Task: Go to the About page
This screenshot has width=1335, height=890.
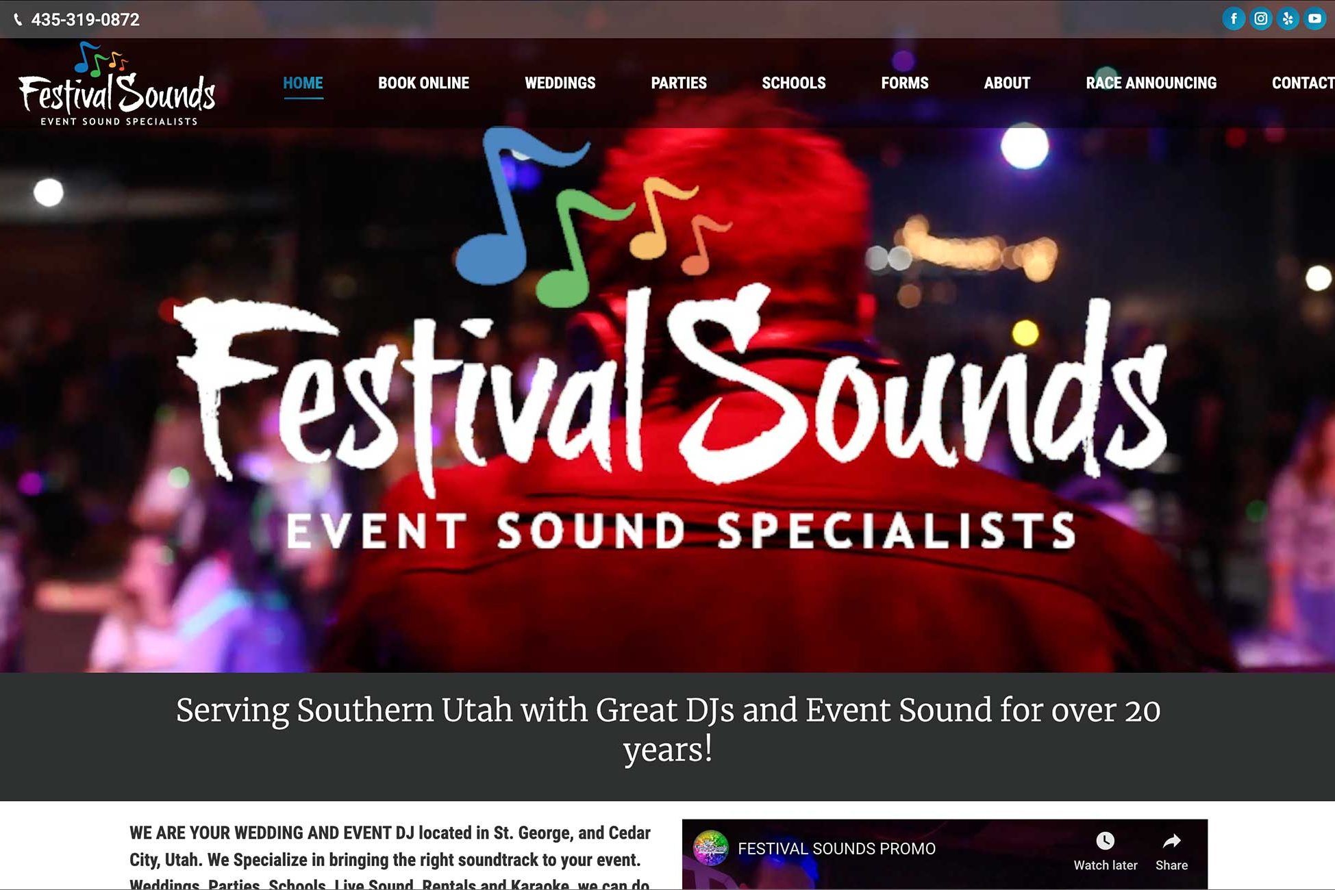Action: [x=1007, y=83]
